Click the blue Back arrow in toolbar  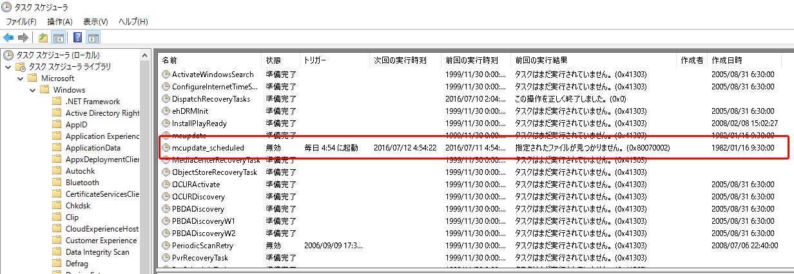(8, 37)
